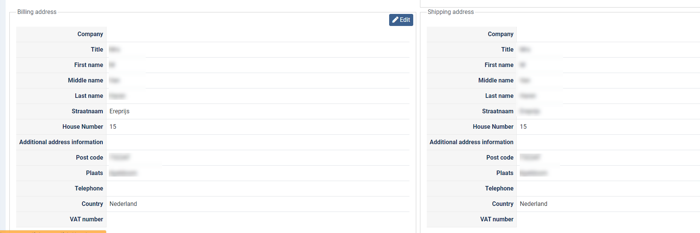Click the shipping Last name label
700x233 pixels.
(499, 96)
